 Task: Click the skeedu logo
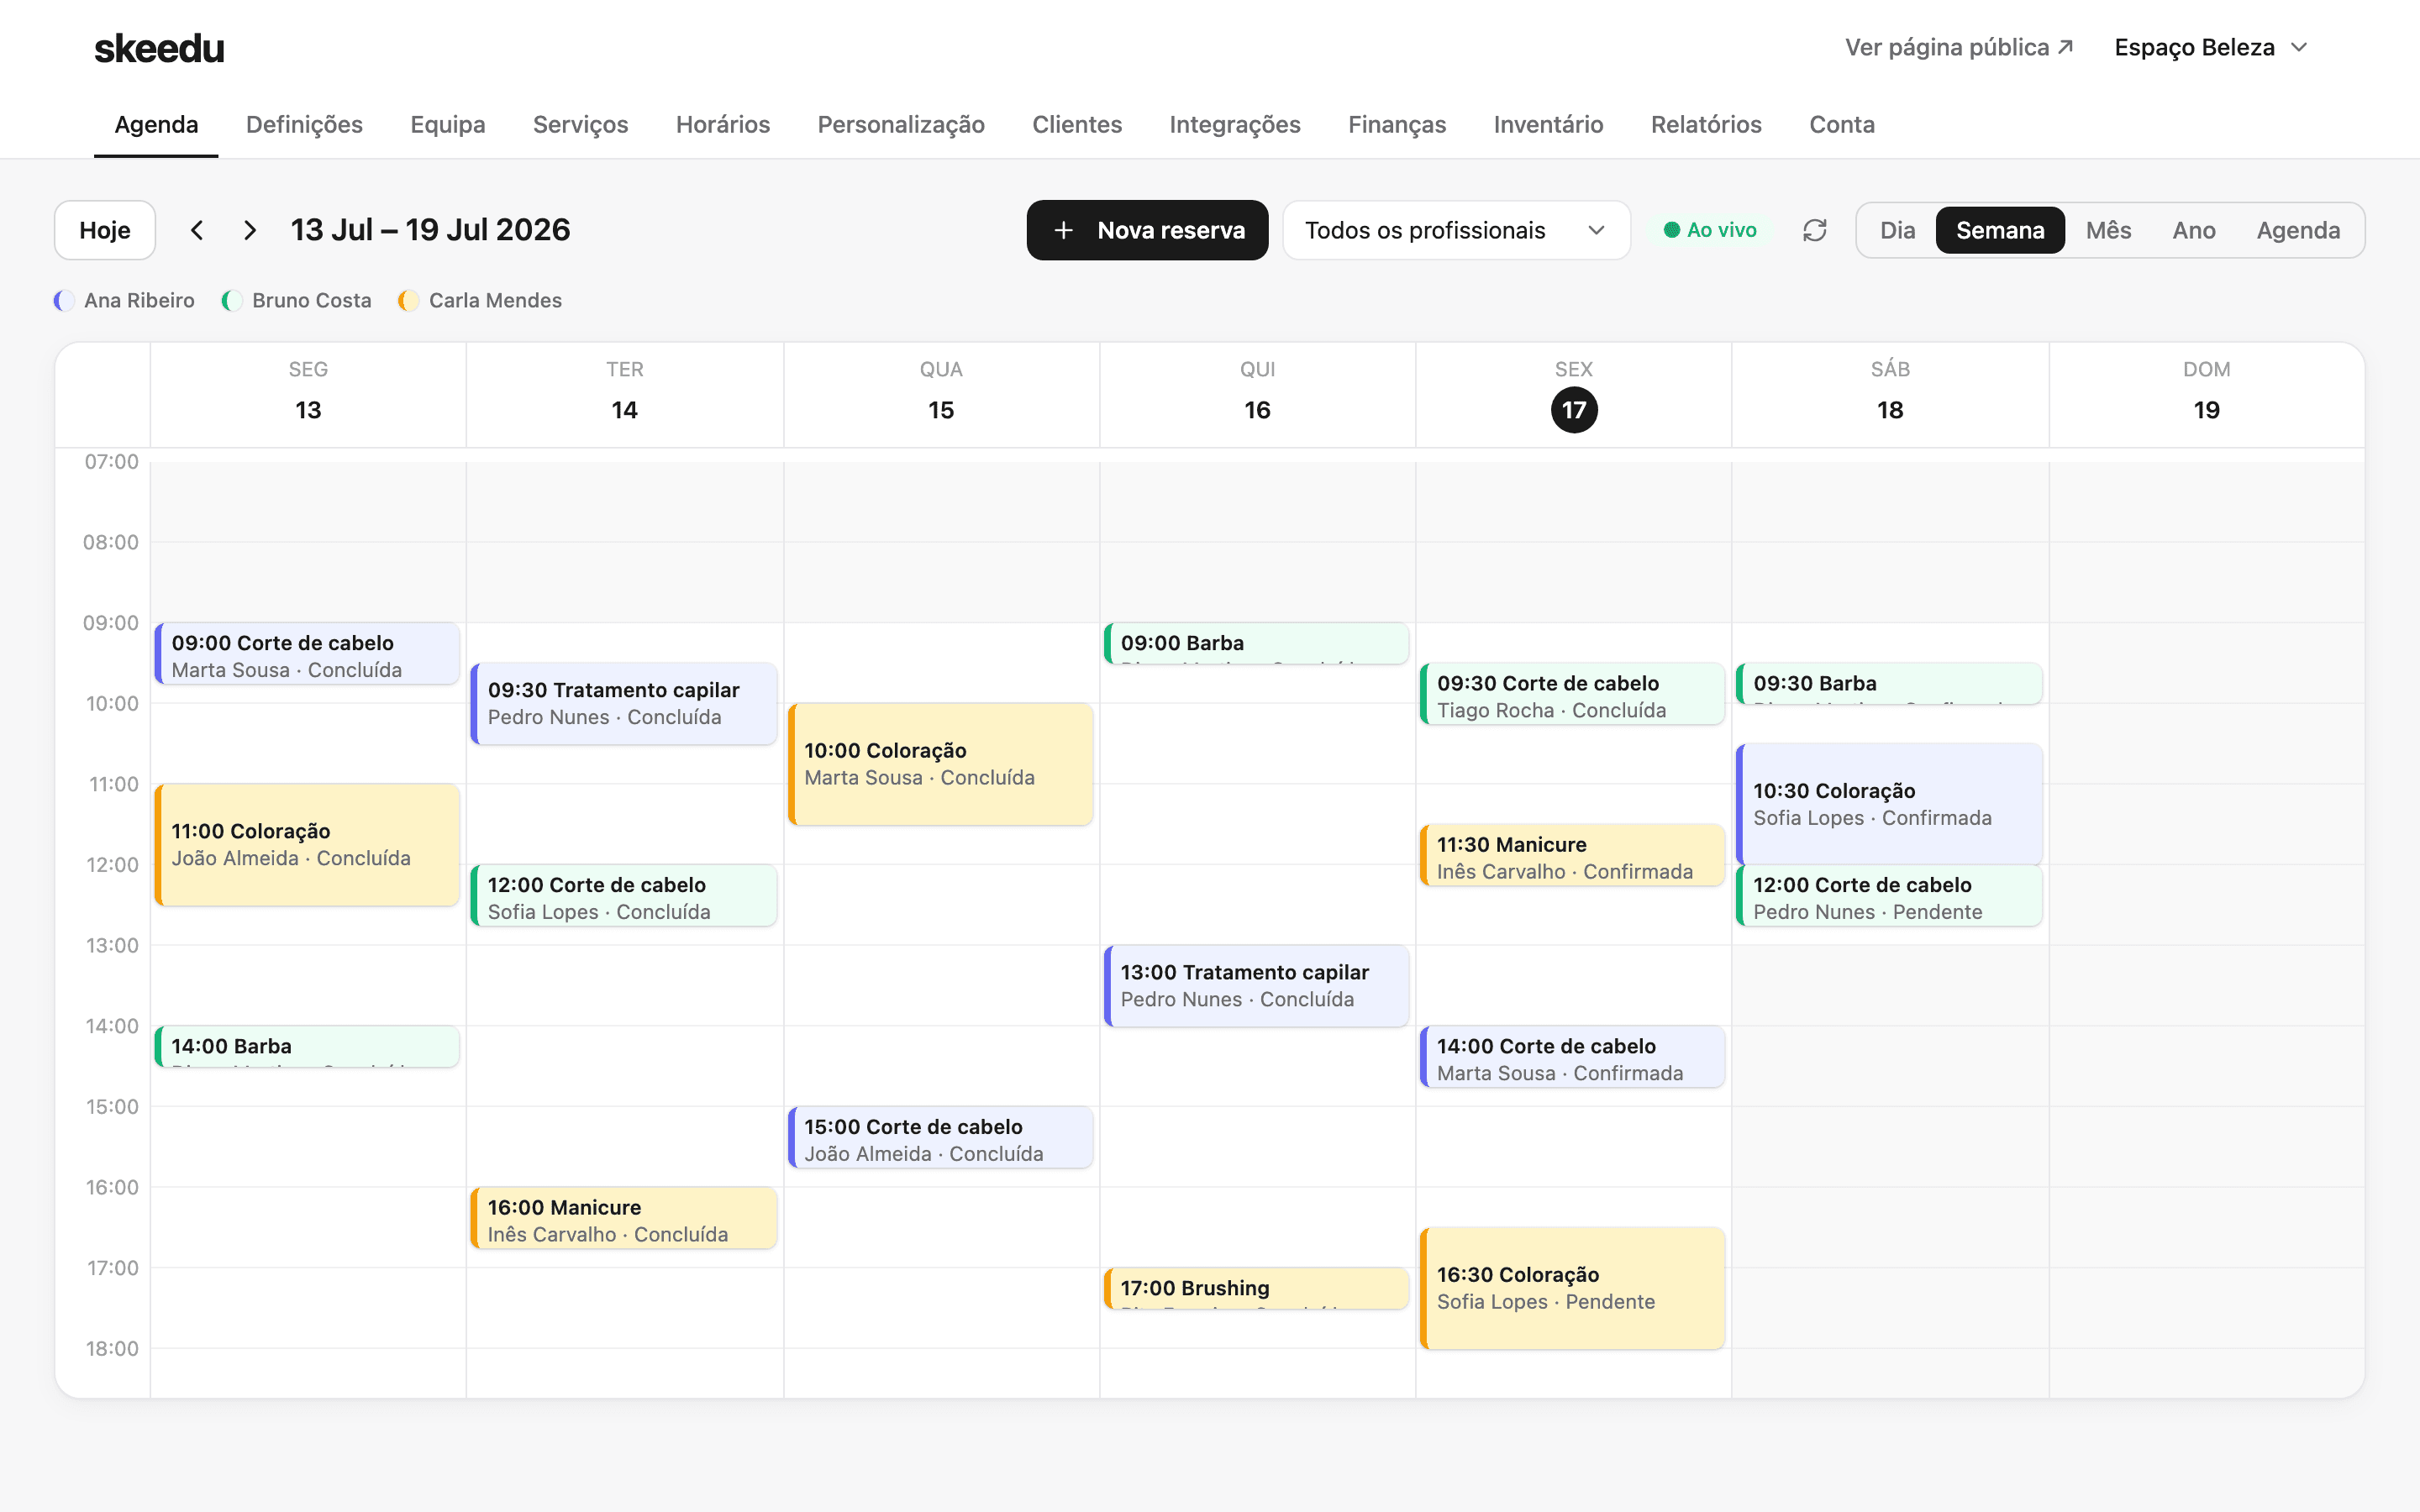pyautogui.click(x=159, y=48)
